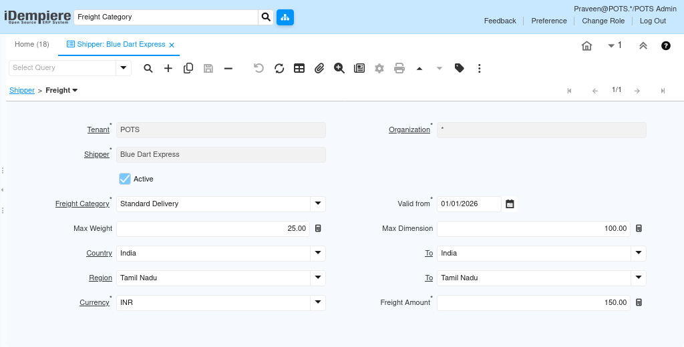Click the Organization field label
This screenshot has width=684, height=347.
tap(409, 129)
